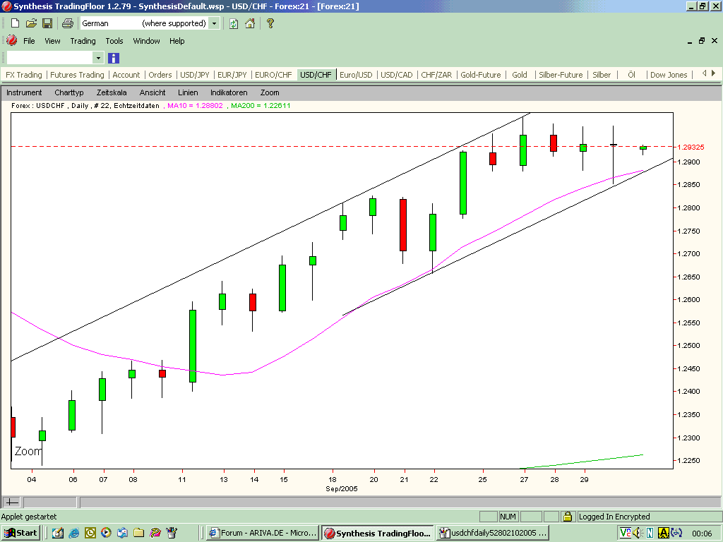
Task: Click the padlock icon in status bar
Action: coord(568,517)
